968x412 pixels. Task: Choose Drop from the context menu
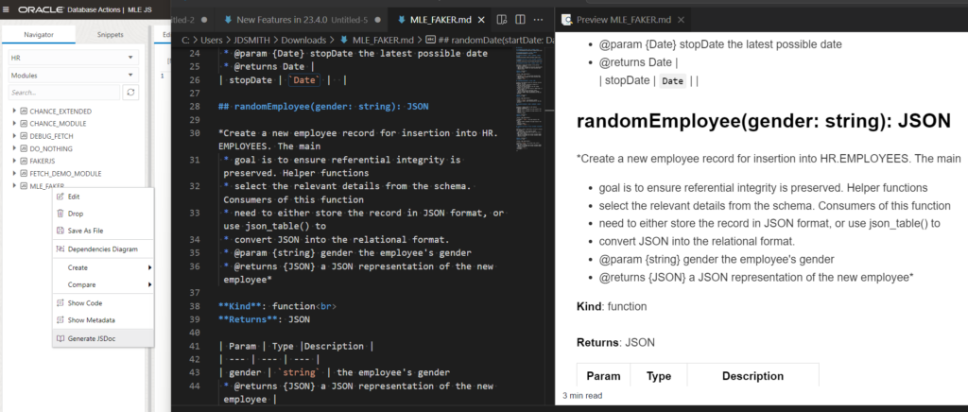(x=103, y=214)
